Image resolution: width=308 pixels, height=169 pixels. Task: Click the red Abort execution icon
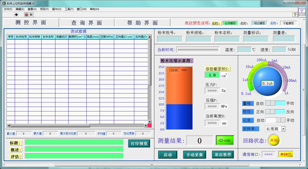click(x=27, y=15)
